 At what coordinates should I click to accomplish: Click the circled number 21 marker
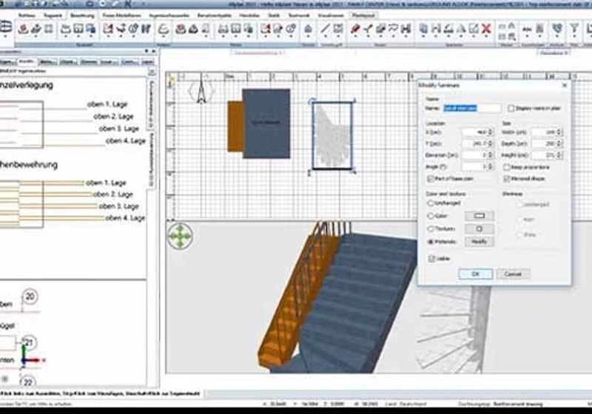tap(29, 343)
